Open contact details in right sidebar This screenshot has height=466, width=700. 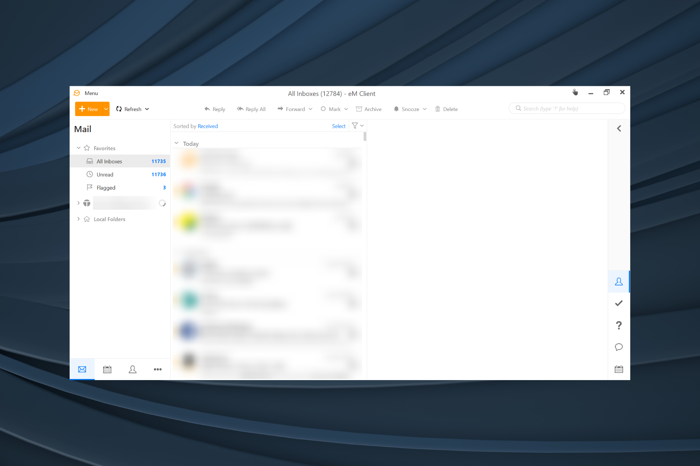(618, 281)
